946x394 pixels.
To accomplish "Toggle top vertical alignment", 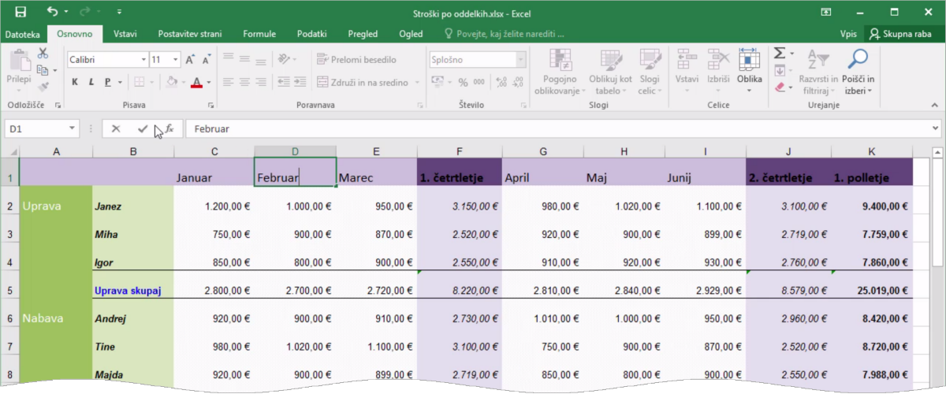I will (x=228, y=57).
